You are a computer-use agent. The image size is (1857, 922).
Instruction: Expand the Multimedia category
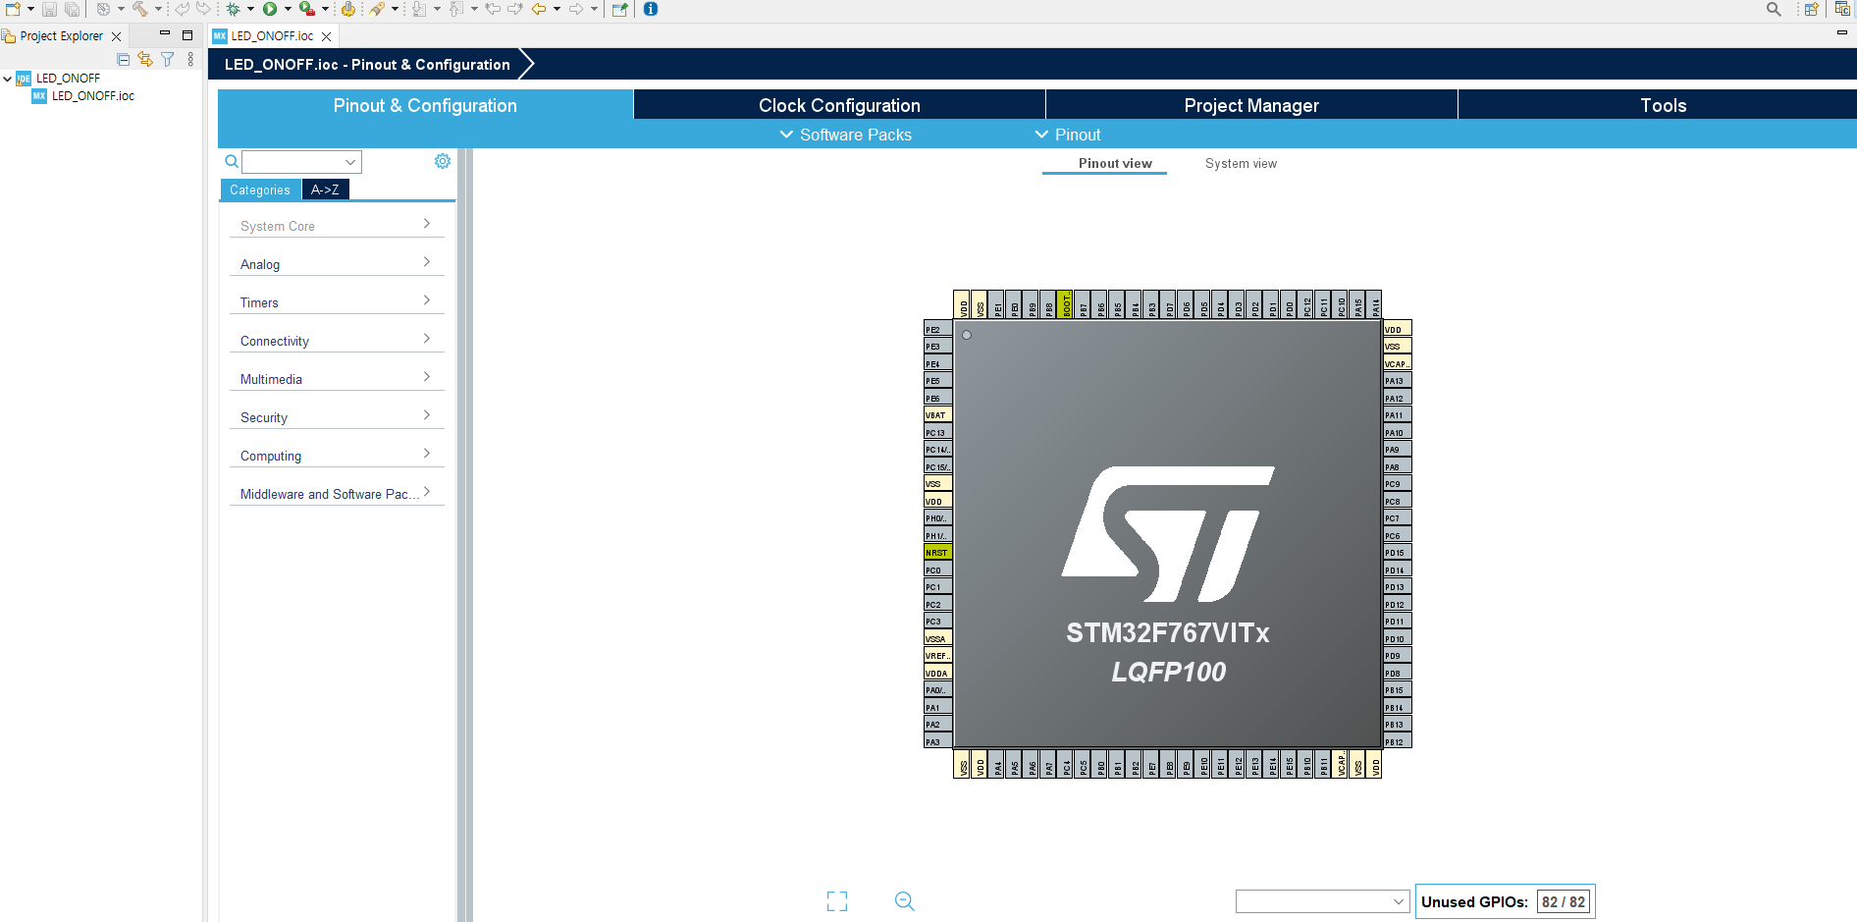[337, 378]
